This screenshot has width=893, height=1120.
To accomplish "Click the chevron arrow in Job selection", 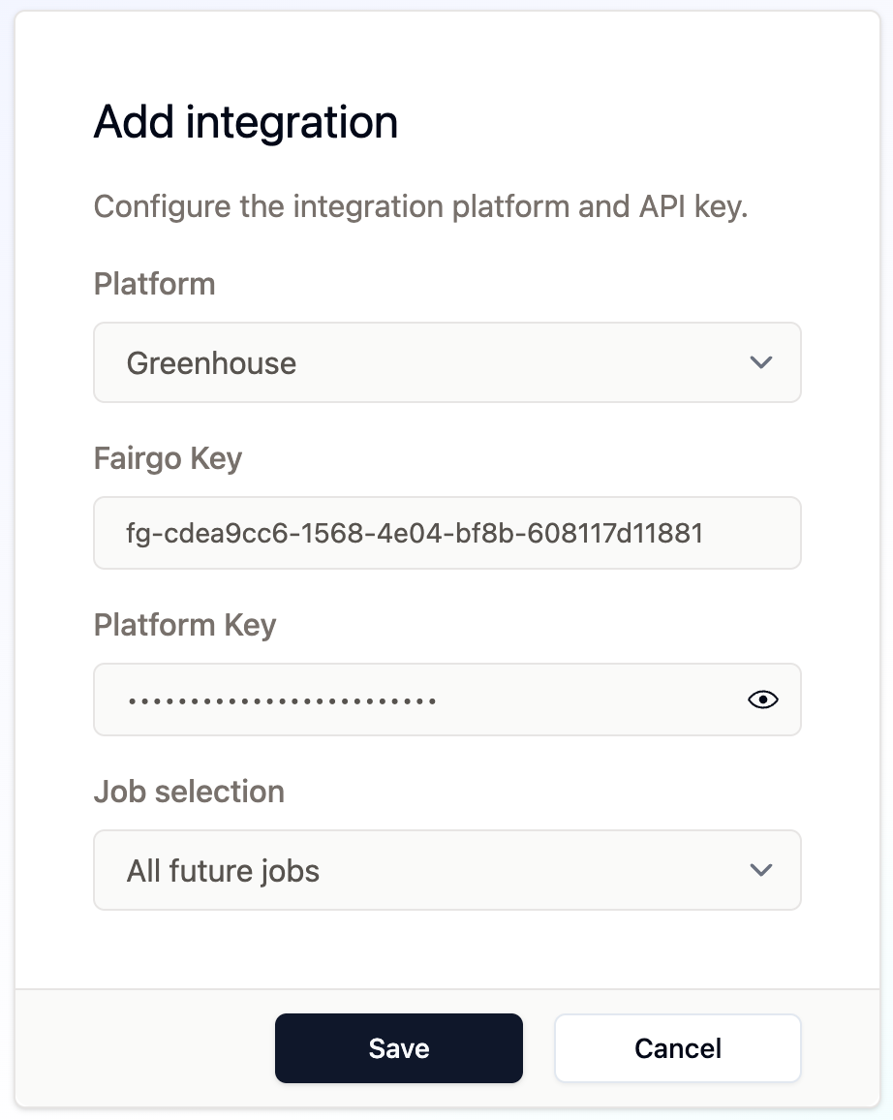I will 760,870.
